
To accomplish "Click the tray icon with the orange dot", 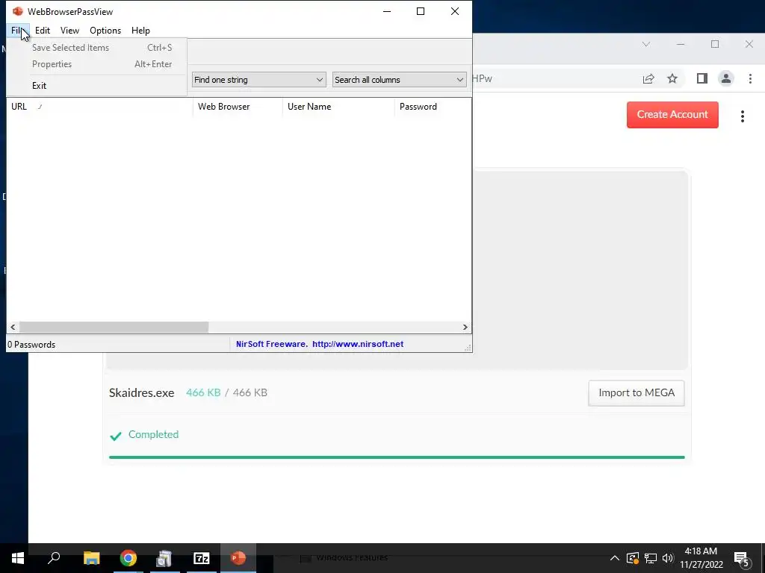I will [x=632, y=558].
